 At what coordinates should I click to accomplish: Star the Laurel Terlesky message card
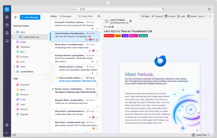click(97, 40)
